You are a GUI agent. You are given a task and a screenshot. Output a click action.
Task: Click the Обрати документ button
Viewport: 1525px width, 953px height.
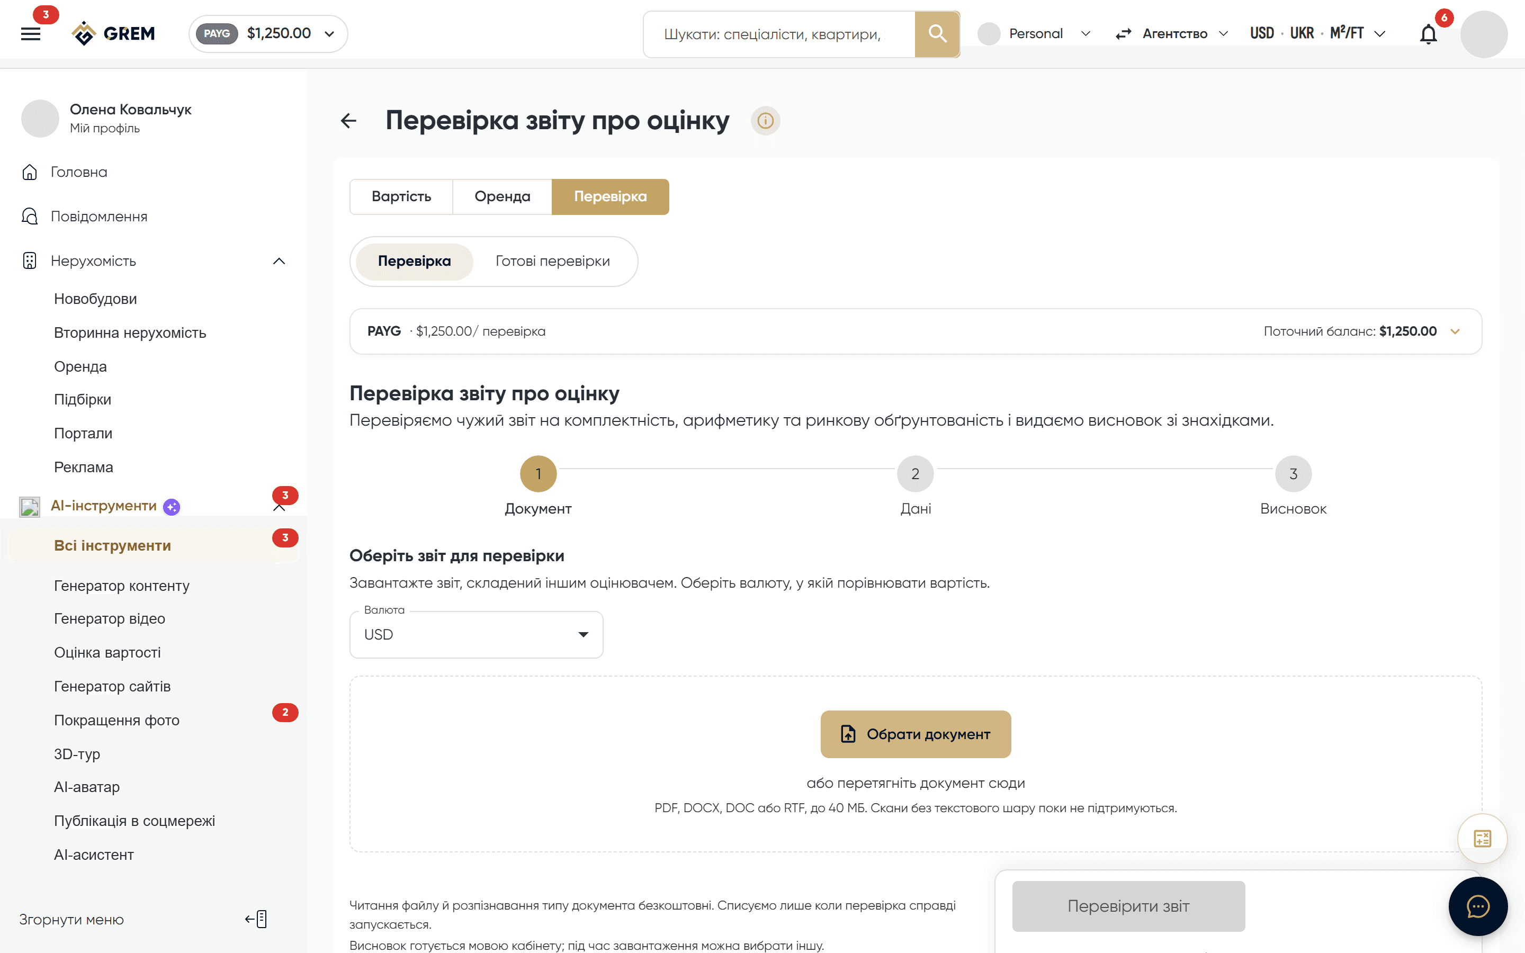916,734
